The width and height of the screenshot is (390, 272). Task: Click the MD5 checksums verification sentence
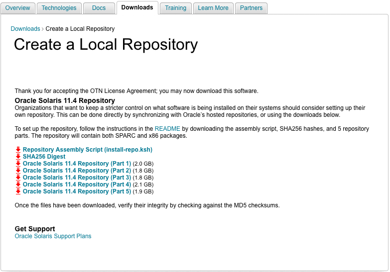click(147, 205)
